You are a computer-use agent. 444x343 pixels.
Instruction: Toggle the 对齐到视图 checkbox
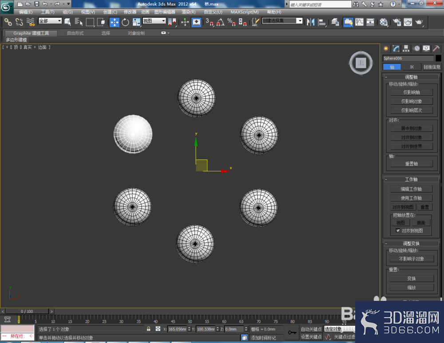point(398,230)
